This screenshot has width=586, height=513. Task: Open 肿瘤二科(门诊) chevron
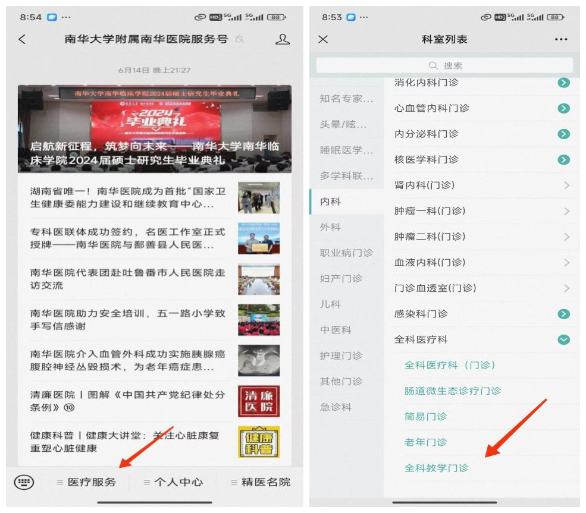click(x=566, y=237)
